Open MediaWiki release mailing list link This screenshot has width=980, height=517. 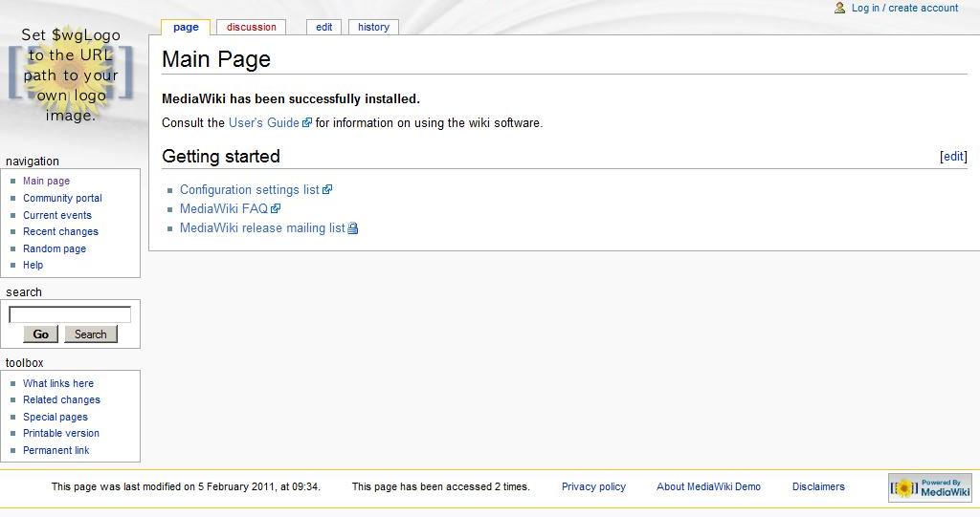[x=261, y=228]
